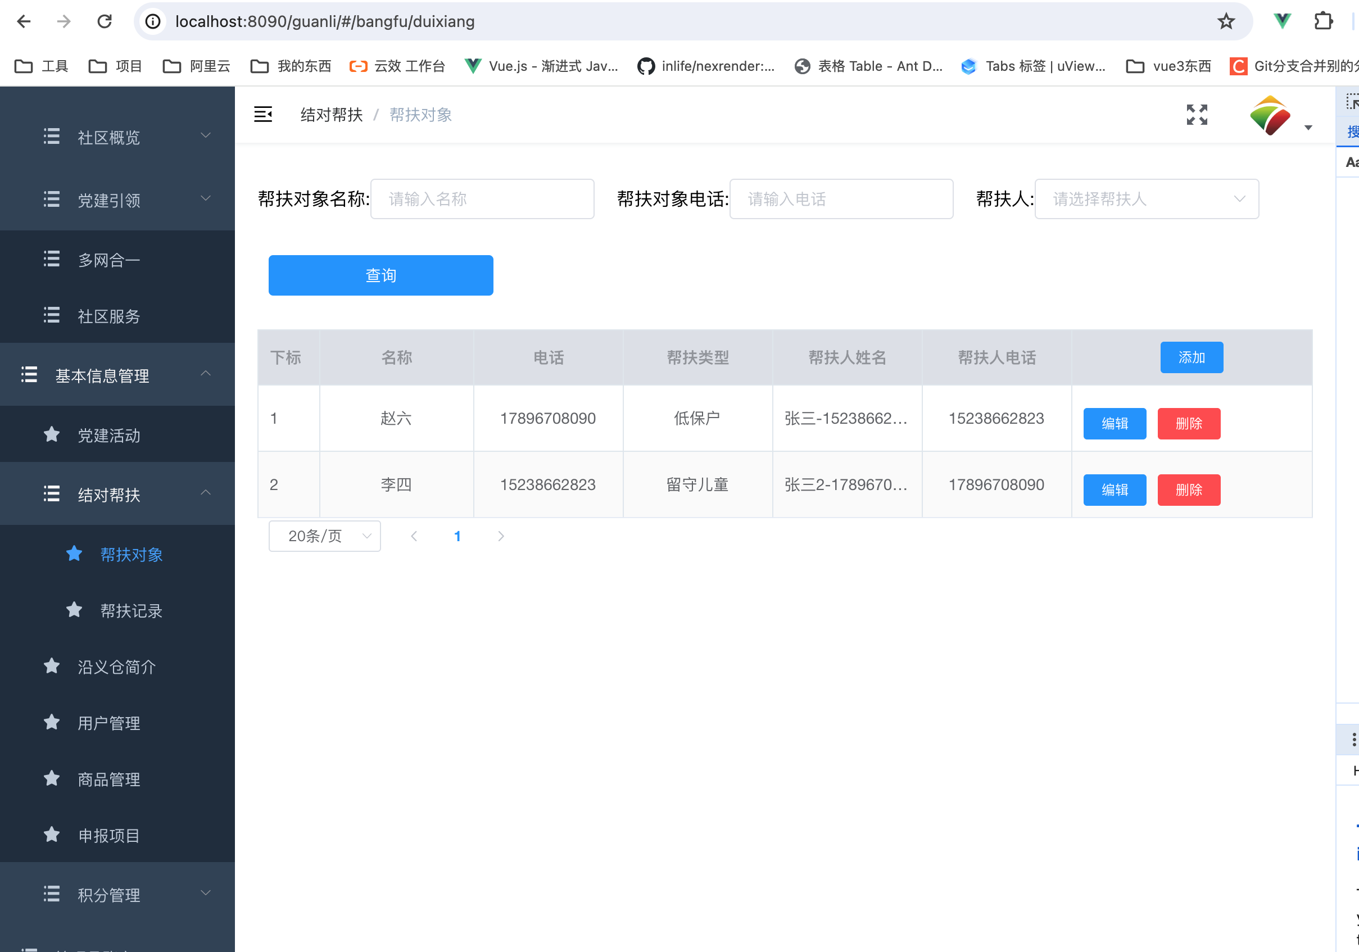Delete the 李四 row with 删除

[1189, 490]
